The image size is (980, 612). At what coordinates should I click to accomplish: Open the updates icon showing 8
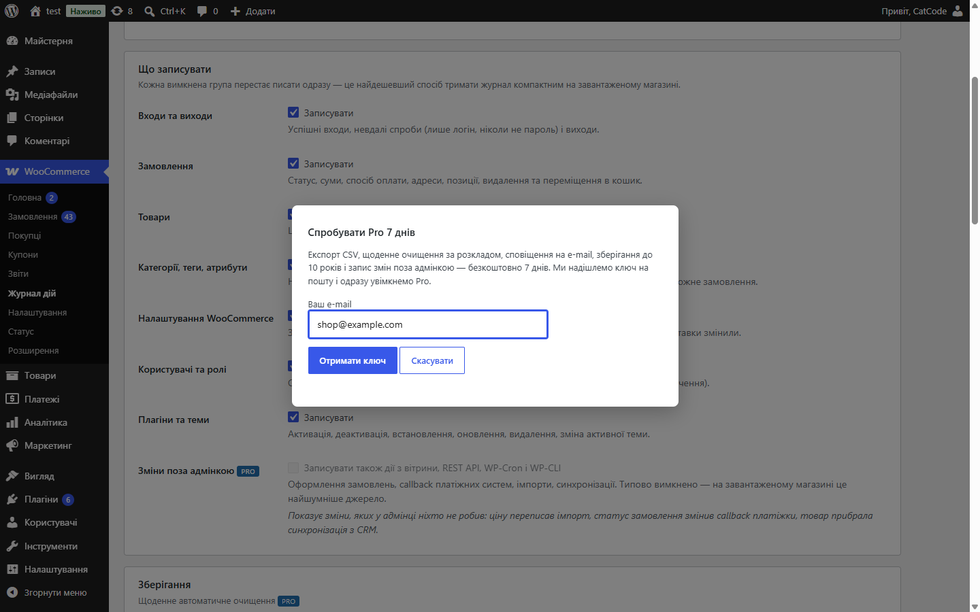(x=117, y=11)
